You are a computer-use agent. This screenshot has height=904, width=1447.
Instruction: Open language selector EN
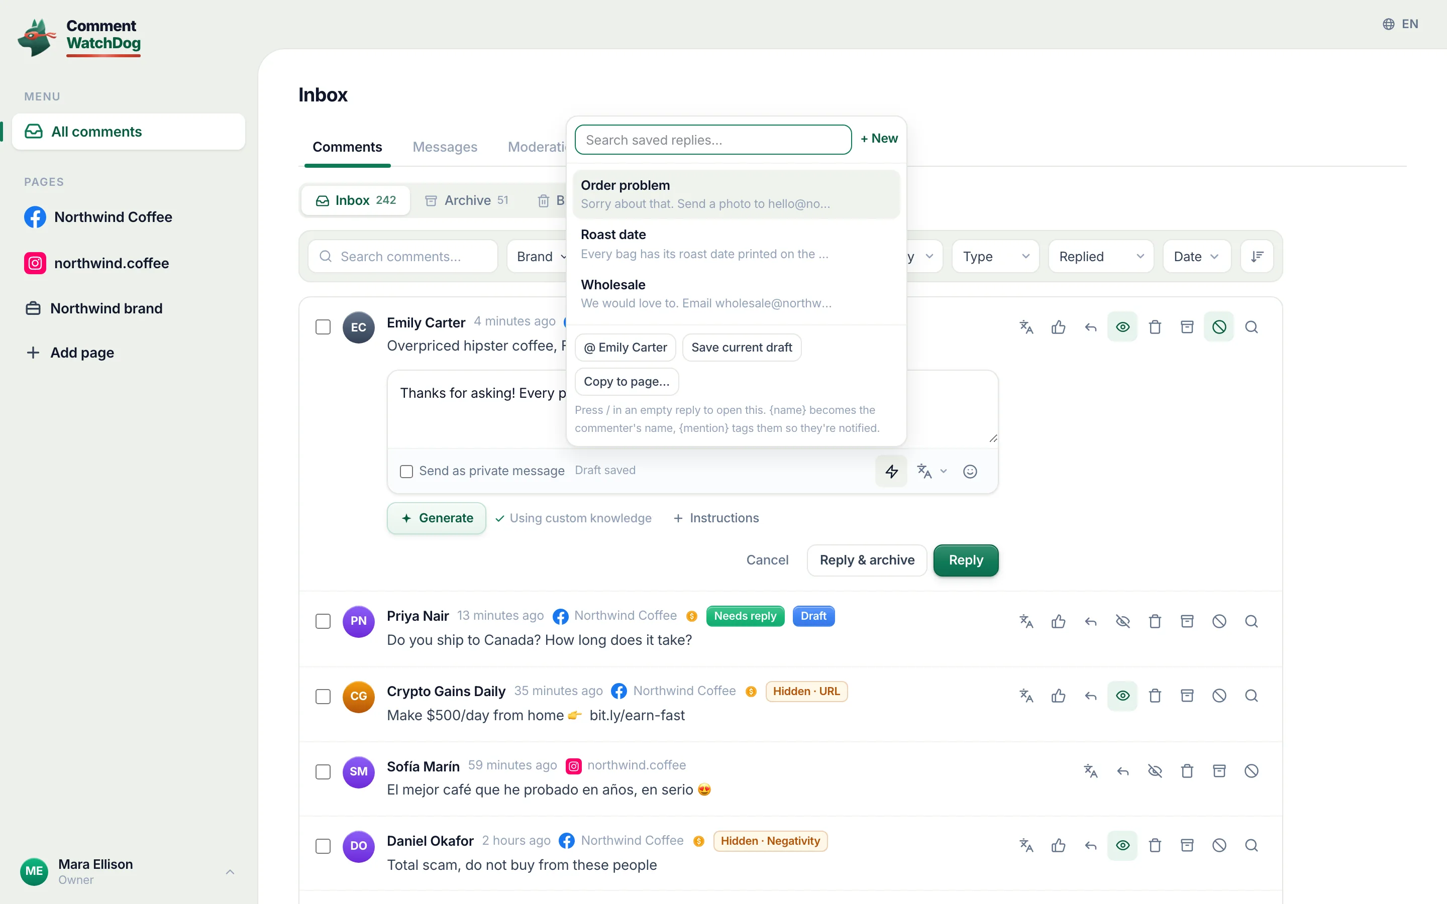click(1400, 24)
